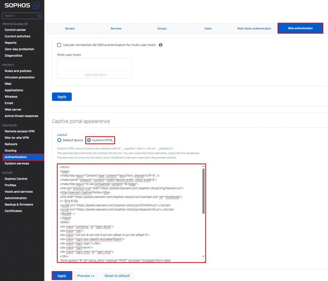The height and width of the screenshot is (281, 328).
Task: Select the Default layout radio button
Action: click(x=59, y=140)
